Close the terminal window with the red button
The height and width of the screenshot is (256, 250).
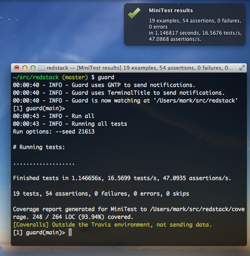click(17, 68)
